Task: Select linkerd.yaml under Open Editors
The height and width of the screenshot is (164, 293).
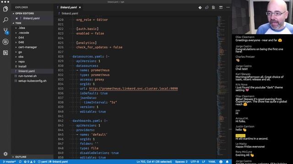Action: pyautogui.click(x=32, y=18)
